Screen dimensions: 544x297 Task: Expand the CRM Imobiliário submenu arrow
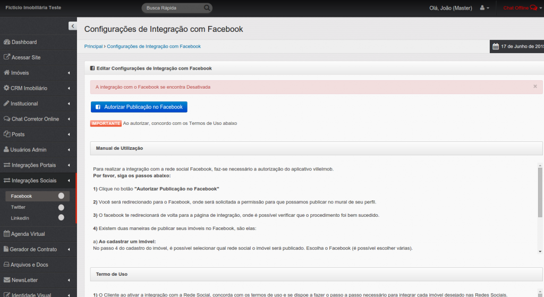69,88
